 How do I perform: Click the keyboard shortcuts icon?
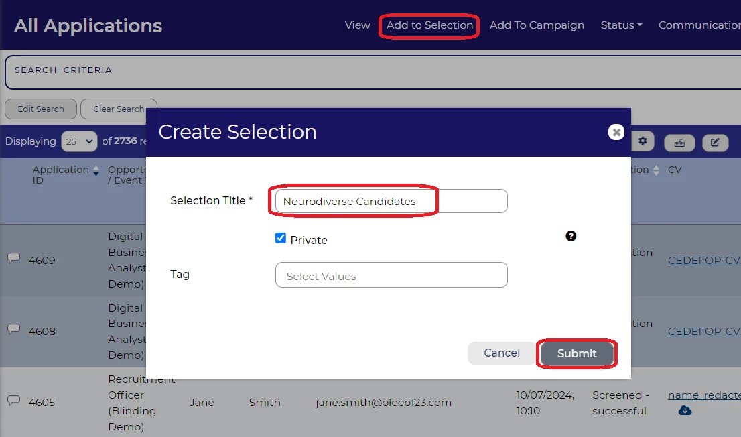679,142
